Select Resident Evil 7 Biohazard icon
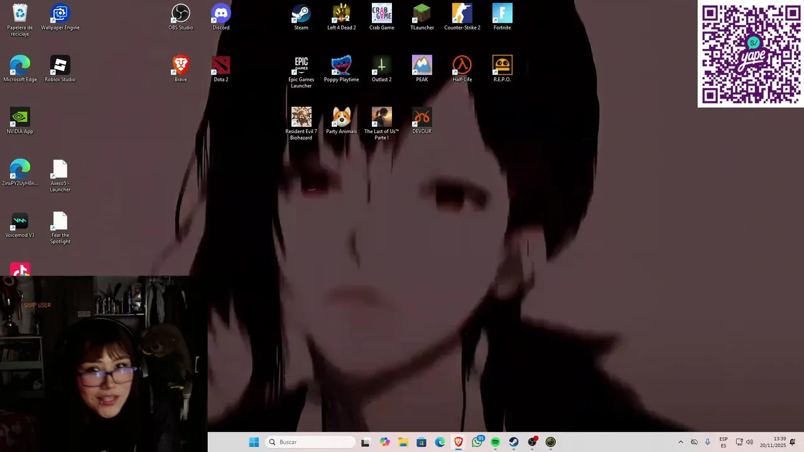804x452 pixels. click(301, 124)
